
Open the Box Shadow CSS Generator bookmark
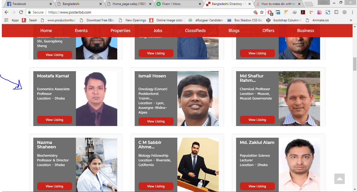245,20
